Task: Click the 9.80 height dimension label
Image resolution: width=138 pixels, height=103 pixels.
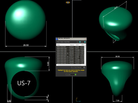Action: [48, 64]
